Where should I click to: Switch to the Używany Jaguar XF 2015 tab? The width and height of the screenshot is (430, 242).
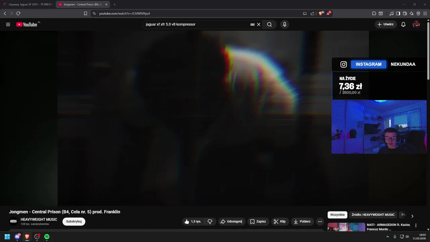point(28,4)
